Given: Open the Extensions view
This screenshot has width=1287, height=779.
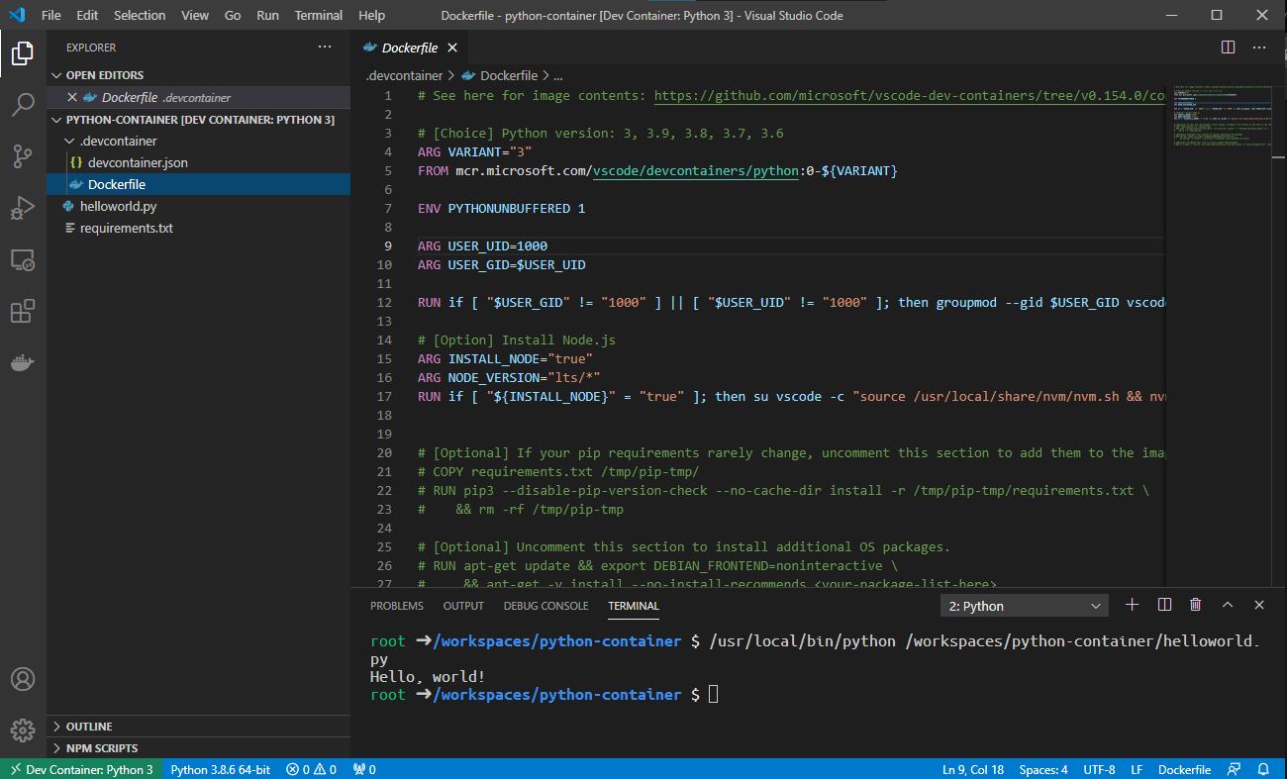Looking at the screenshot, I should 23,311.
